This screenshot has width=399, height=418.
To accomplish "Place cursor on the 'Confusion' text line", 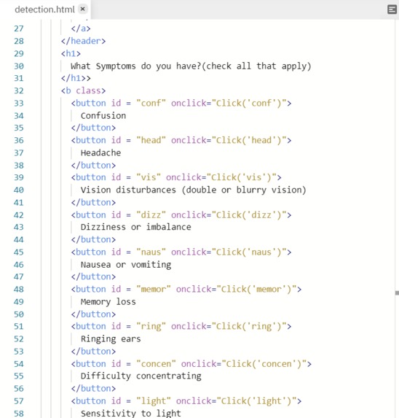I will coord(103,116).
